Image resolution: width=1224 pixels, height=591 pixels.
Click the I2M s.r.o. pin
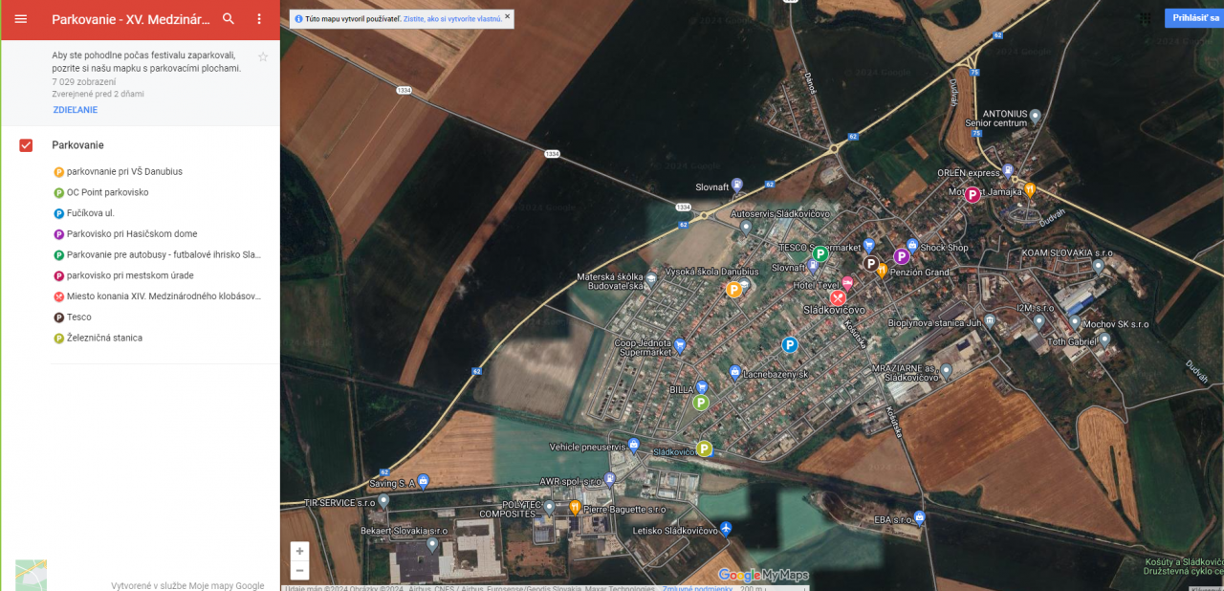(x=1039, y=320)
